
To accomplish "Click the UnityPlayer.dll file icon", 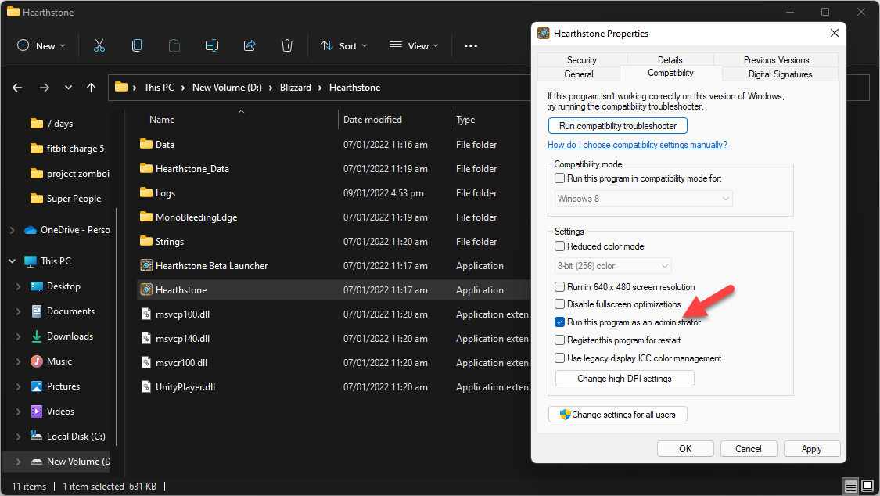I will click(146, 386).
